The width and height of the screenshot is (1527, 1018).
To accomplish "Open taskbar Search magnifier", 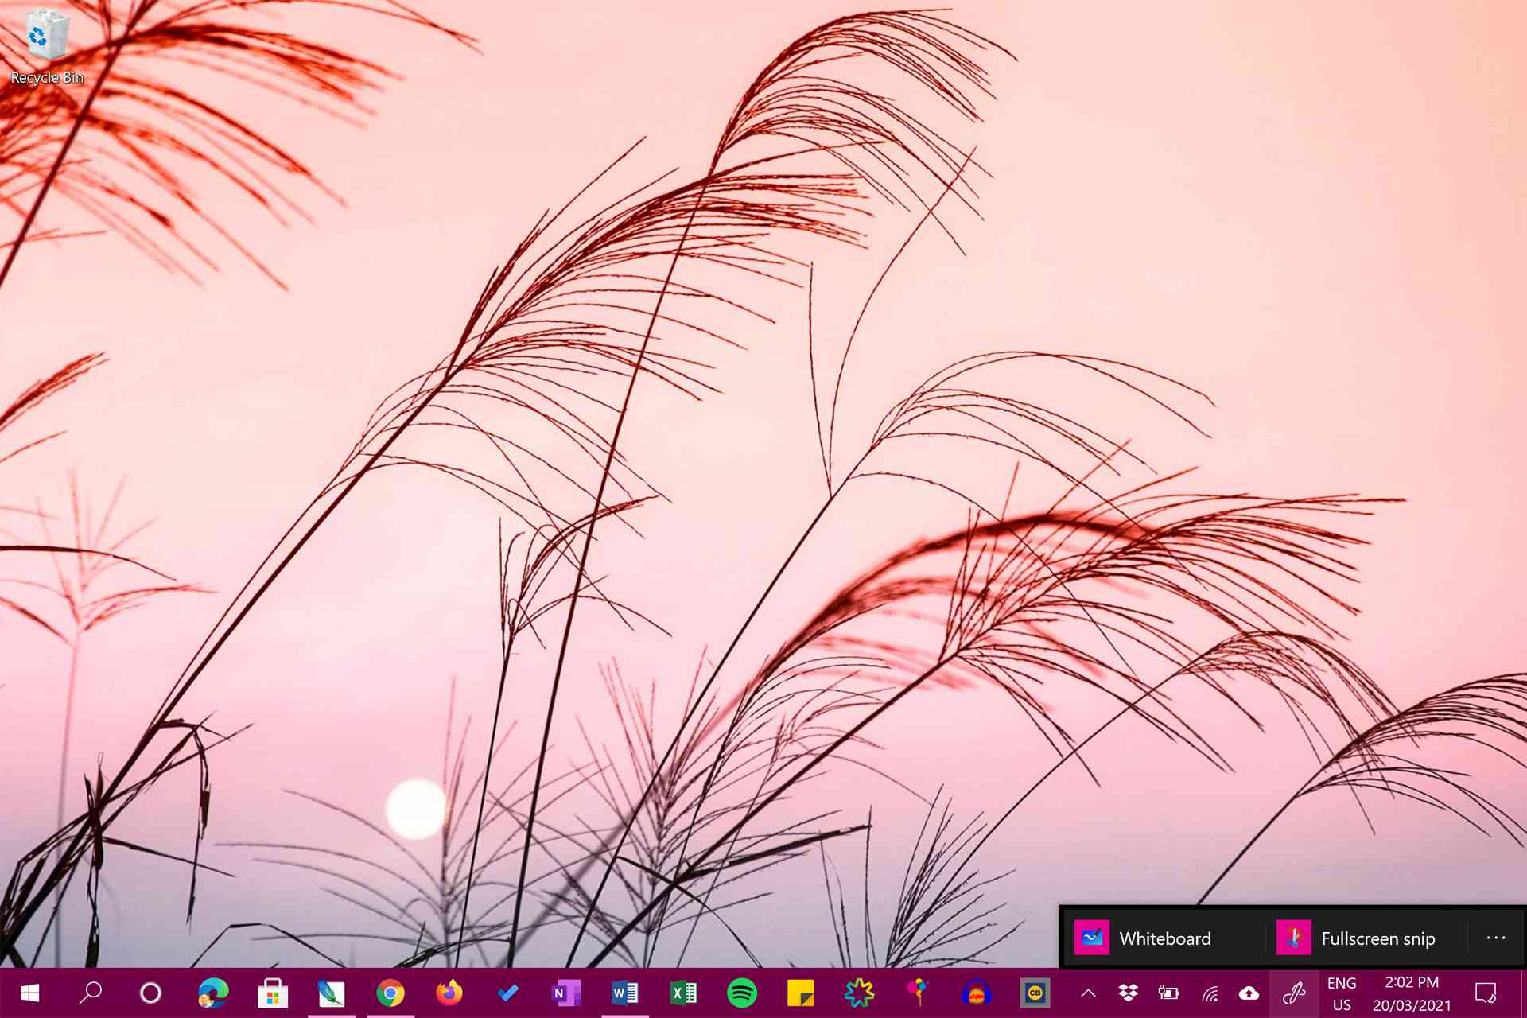I will (91, 993).
